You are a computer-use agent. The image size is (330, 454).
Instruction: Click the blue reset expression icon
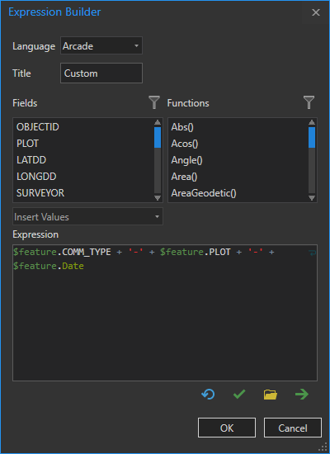tap(208, 395)
